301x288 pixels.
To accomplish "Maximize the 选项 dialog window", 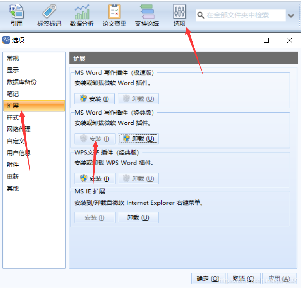I will [266, 40].
